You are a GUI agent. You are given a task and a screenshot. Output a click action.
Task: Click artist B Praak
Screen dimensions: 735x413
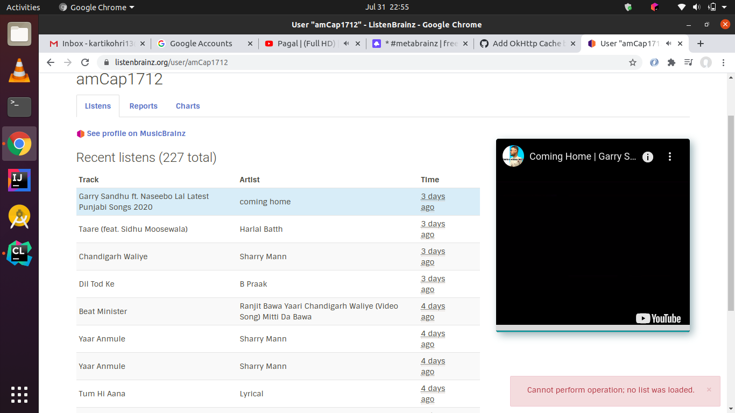click(x=253, y=284)
